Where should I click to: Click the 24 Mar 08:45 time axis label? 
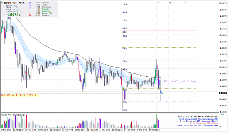[155, 130]
